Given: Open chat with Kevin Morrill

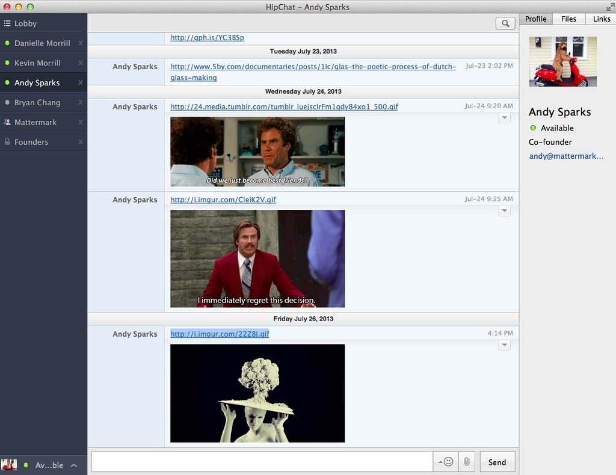Looking at the screenshot, I should click(x=43, y=63).
